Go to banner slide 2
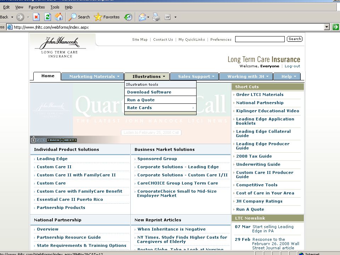Image resolution: width=340 pixels, height=255 pixels. [38, 140]
